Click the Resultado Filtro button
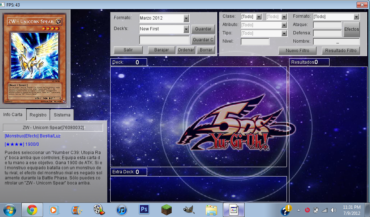Image resolution: width=370 pixels, height=217 pixels. tap(341, 51)
